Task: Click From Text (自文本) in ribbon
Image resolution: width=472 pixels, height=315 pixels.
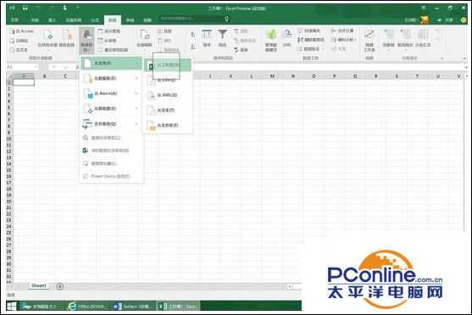Action: pyautogui.click(x=19, y=50)
